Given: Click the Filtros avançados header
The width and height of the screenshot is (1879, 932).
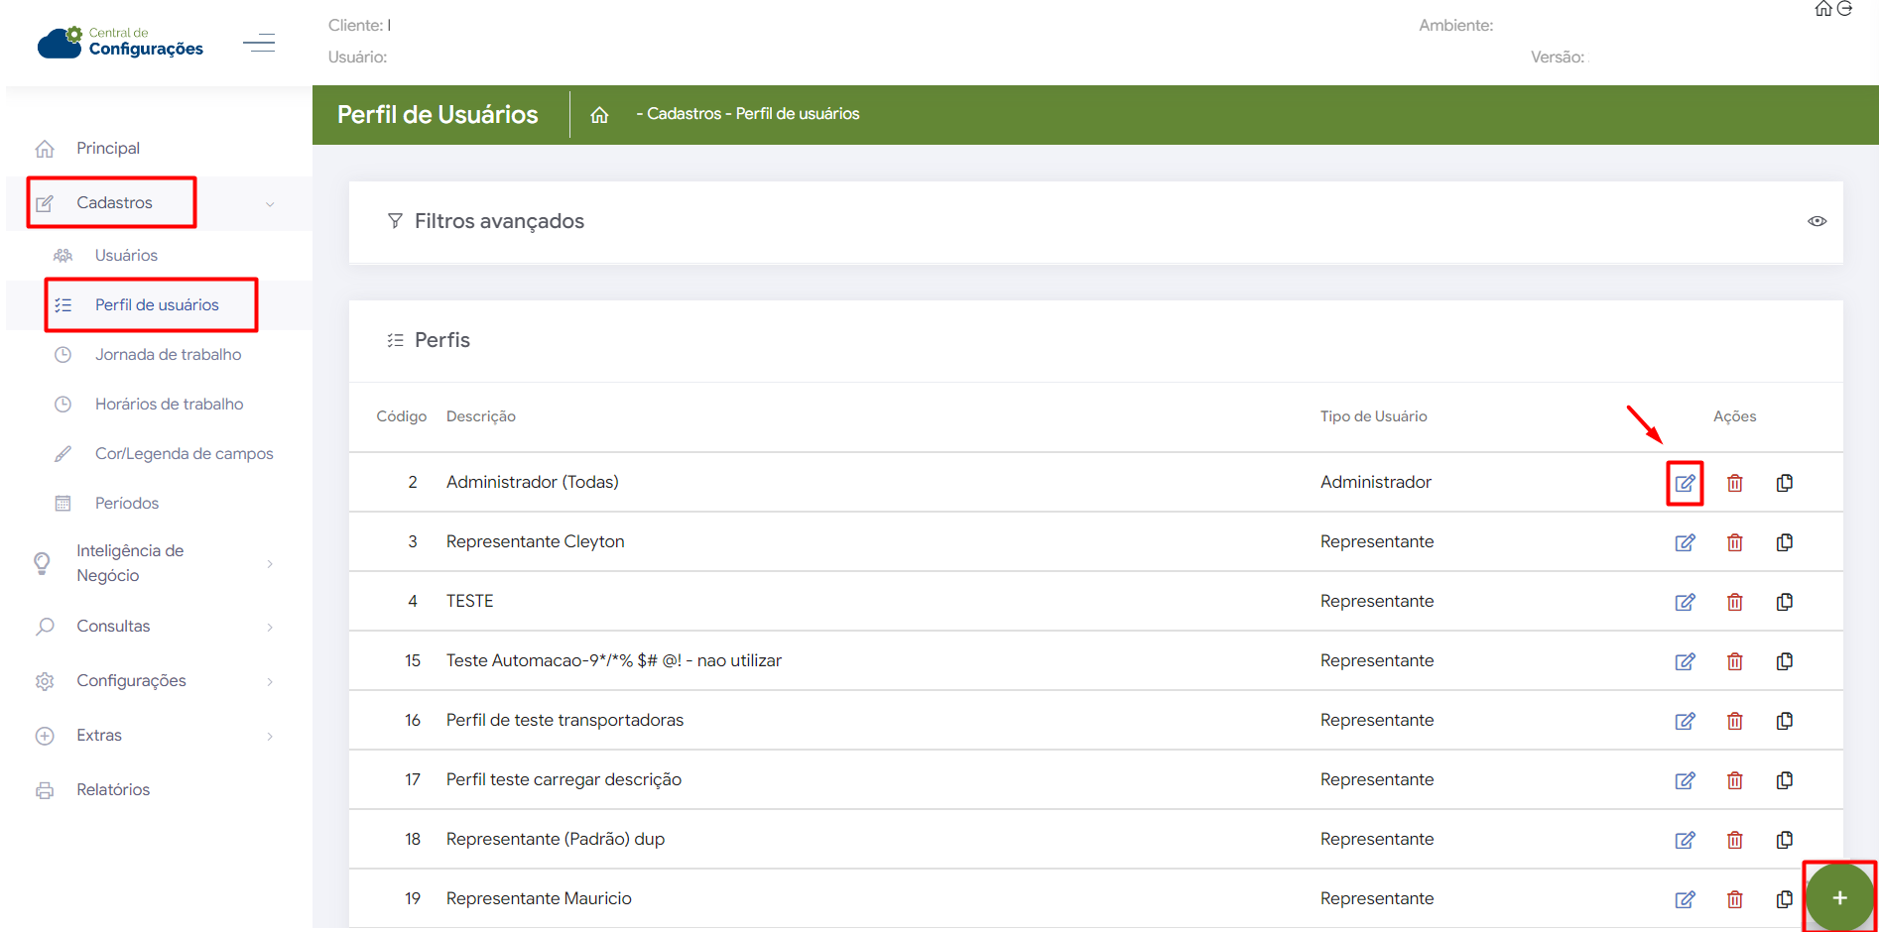Looking at the screenshot, I should tap(499, 221).
